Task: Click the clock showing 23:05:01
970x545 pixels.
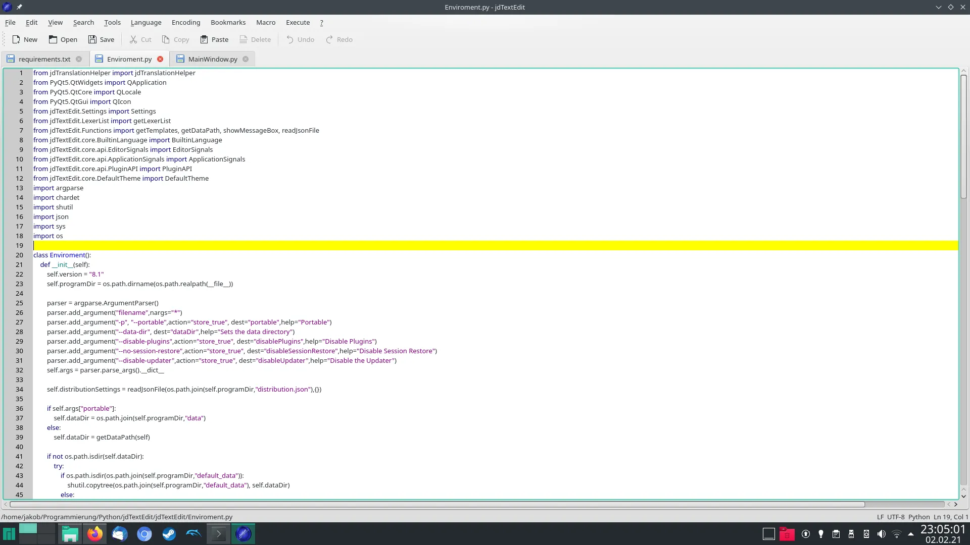Action: (x=943, y=529)
